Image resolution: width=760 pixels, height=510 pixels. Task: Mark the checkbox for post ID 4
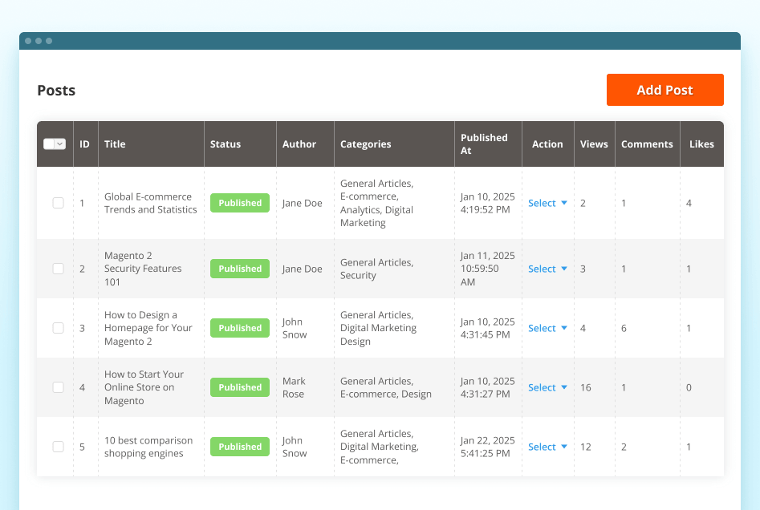point(59,387)
